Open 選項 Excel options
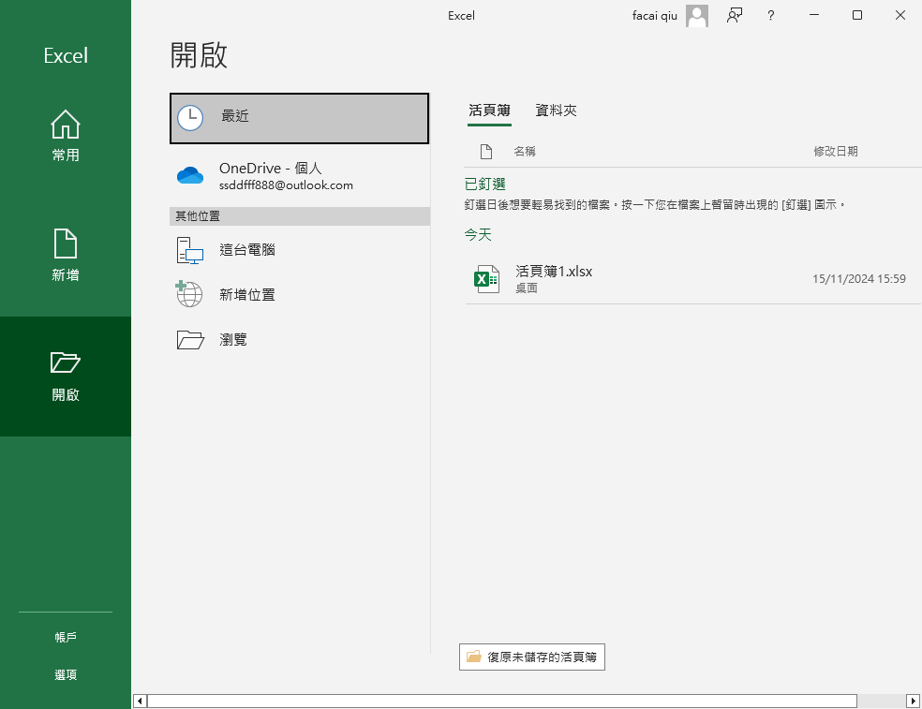The width and height of the screenshot is (922, 709). click(x=66, y=675)
